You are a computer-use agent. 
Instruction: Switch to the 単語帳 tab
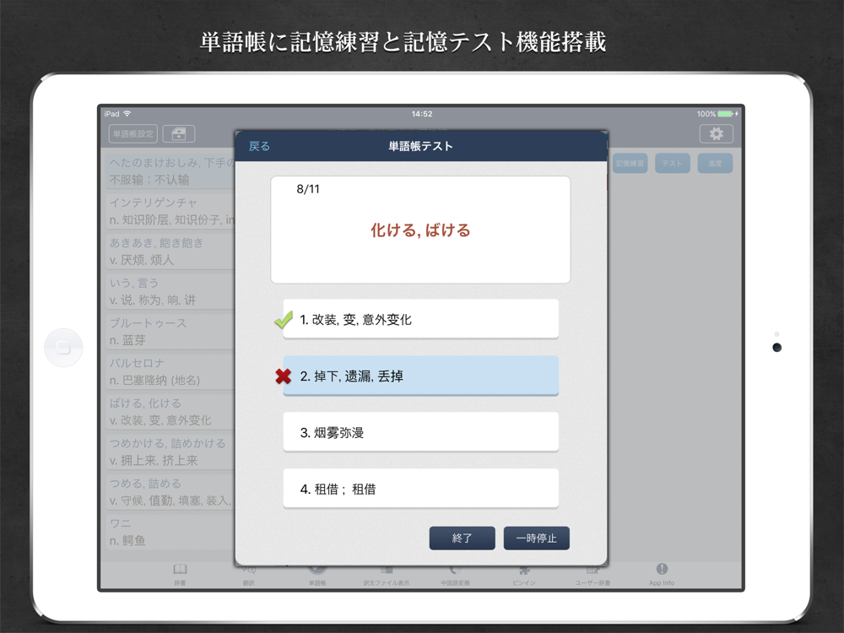point(317,574)
